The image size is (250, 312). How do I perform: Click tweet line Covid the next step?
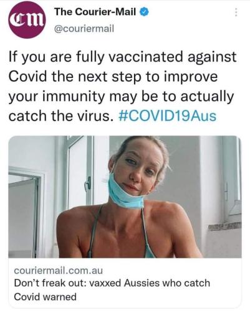coord(113,77)
